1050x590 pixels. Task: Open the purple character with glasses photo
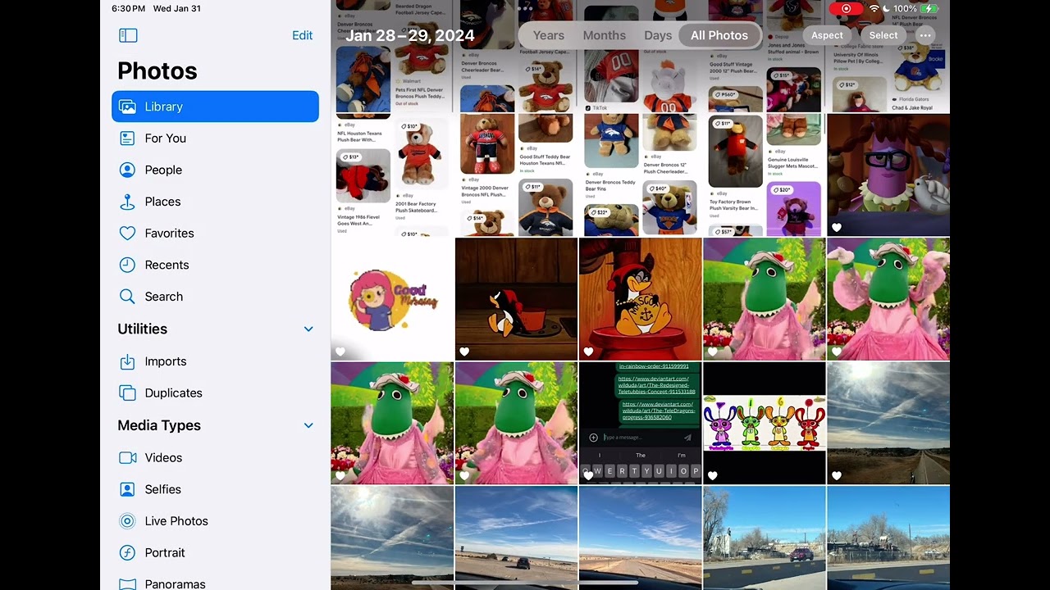coord(888,175)
